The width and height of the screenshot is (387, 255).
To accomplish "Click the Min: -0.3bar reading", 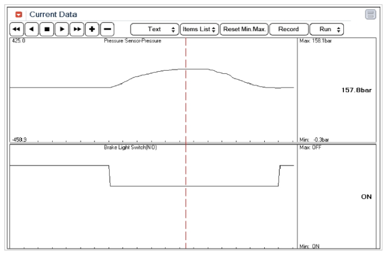I will (x=314, y=140).
